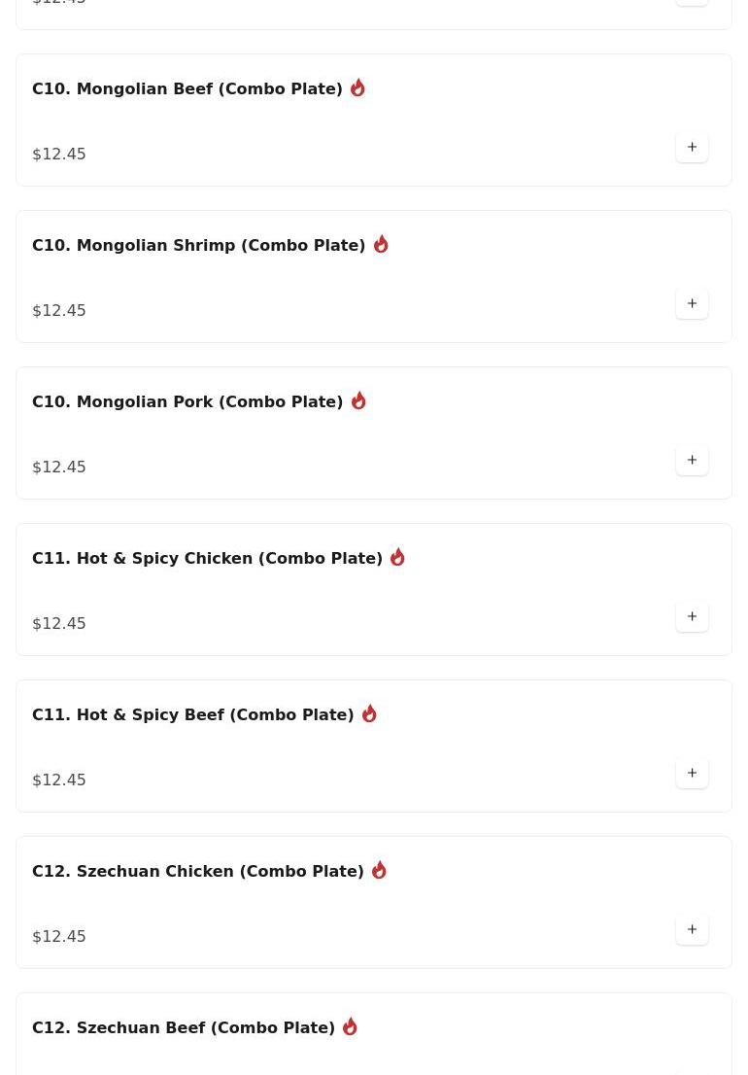This screenshot has height=1075, width=748.
Task: Open C11. Hot & Spicy Chicken item
Action: [207, 559]
